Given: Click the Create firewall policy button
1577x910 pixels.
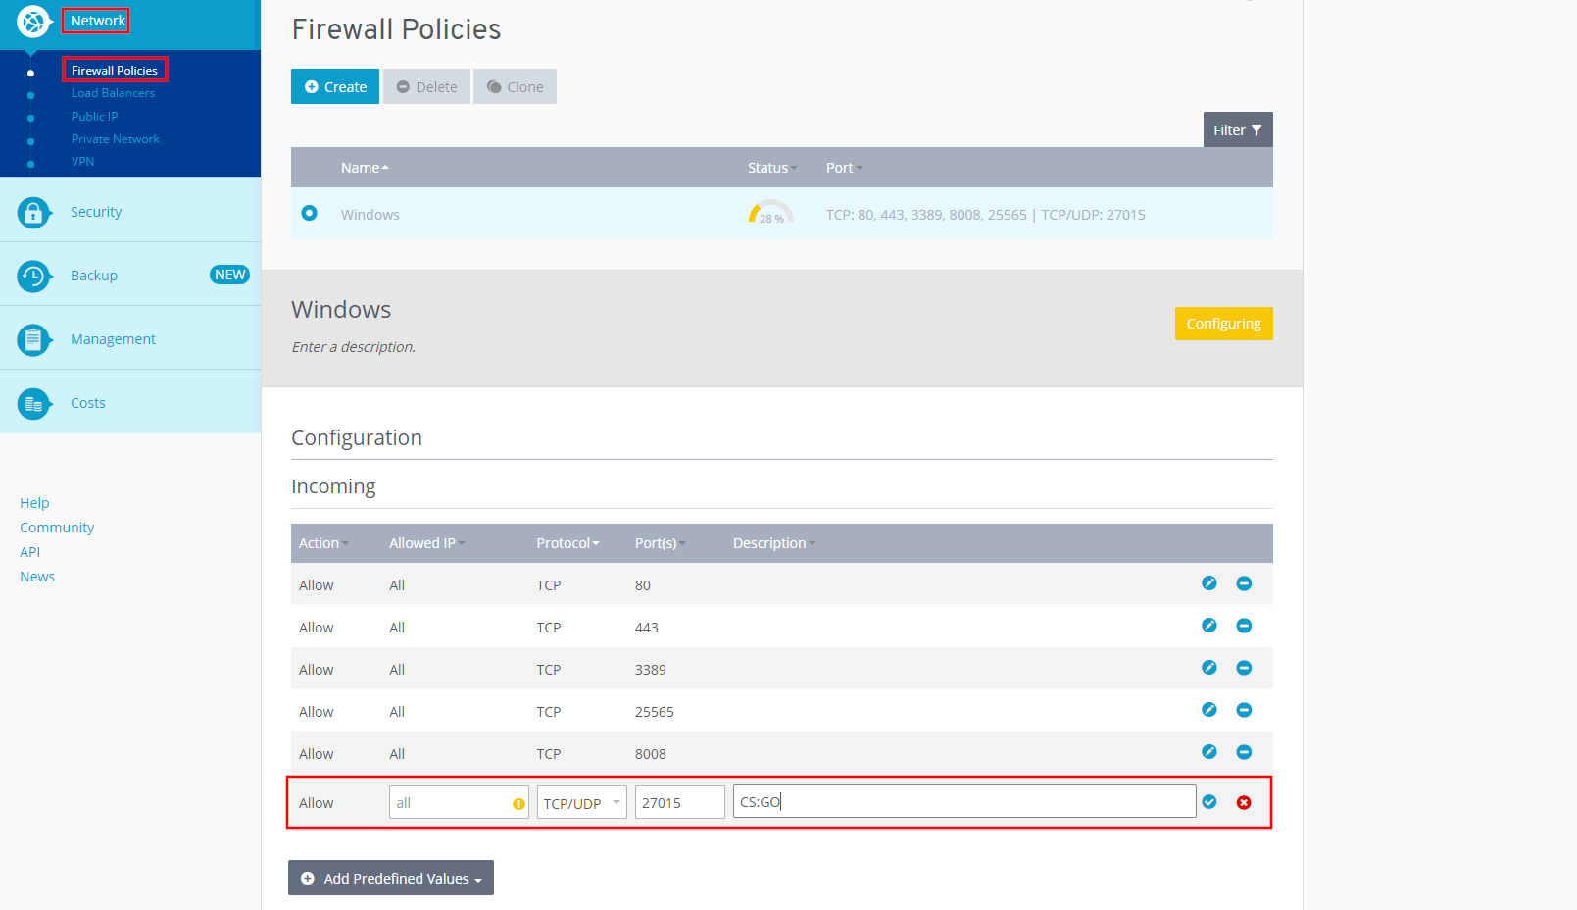Looking at the screenshot, I should [335, 87].
